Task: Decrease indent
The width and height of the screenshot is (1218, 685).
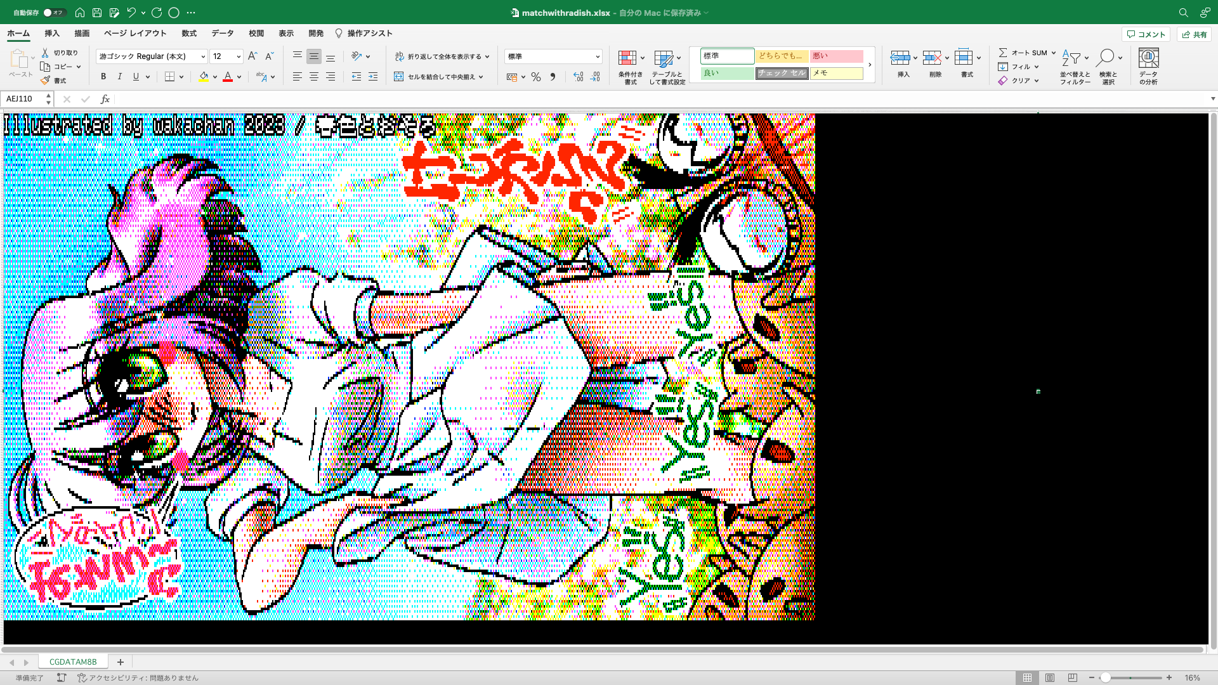Action: coord(357,77)
